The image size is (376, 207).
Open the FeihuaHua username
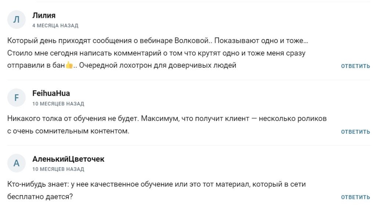click(51, 93)
